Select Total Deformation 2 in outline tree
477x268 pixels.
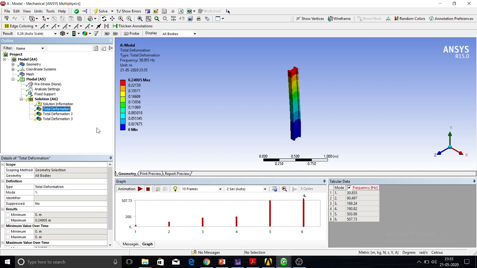coord(58,114)
